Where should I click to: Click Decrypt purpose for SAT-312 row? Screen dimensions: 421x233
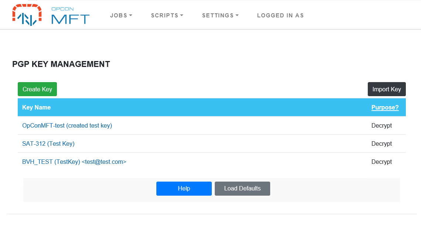pyautogui.click(x=381, y=143)
